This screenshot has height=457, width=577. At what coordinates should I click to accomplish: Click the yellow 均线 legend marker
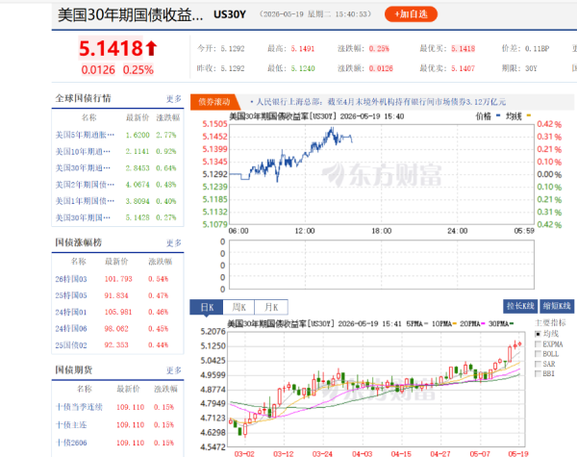pos(529,115)
